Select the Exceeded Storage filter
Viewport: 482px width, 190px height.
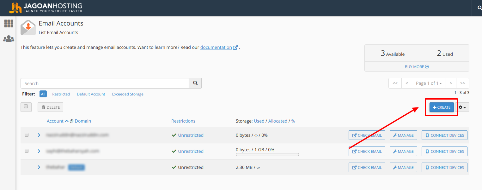click(128, 94)
